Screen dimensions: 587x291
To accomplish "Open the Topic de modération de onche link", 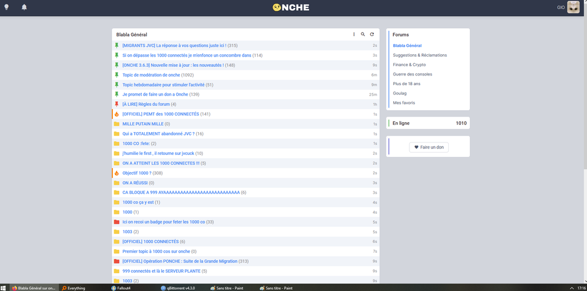I will [151, 75].
